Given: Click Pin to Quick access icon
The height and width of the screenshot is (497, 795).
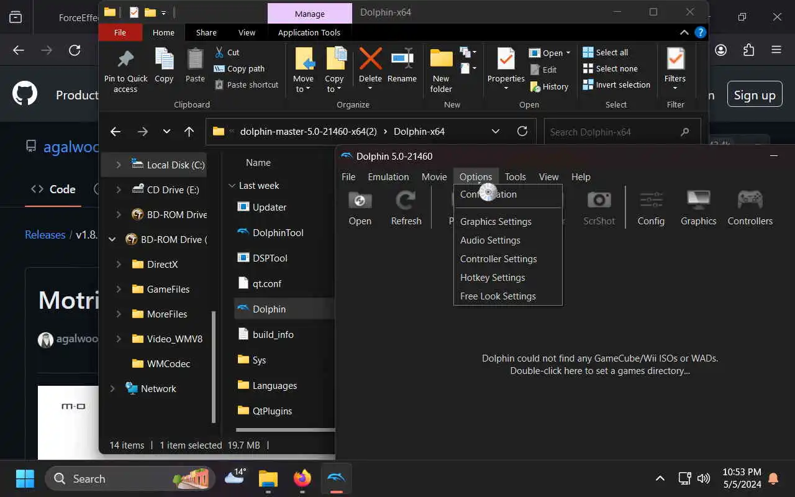Looking at the screenshot, I should pyautogui.click(x=126, y=59).
